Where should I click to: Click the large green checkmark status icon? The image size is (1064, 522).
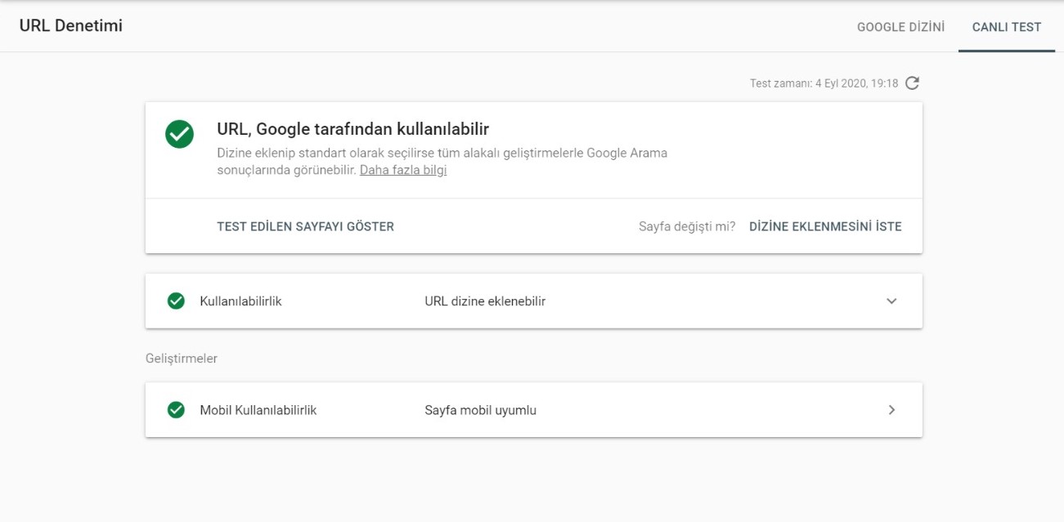[179, 135]
